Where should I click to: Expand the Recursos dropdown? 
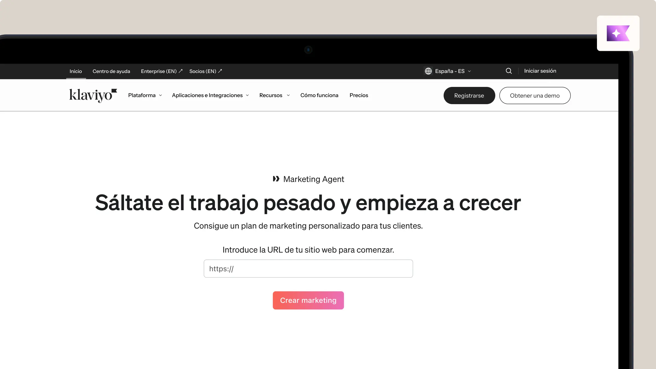274,95
